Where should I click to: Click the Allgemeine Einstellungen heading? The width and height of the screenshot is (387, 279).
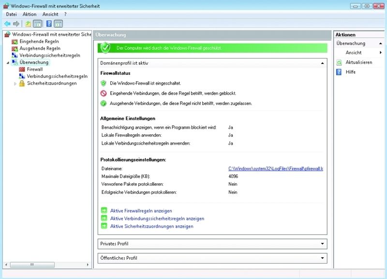pyautogui.click(x=128, y=118)
